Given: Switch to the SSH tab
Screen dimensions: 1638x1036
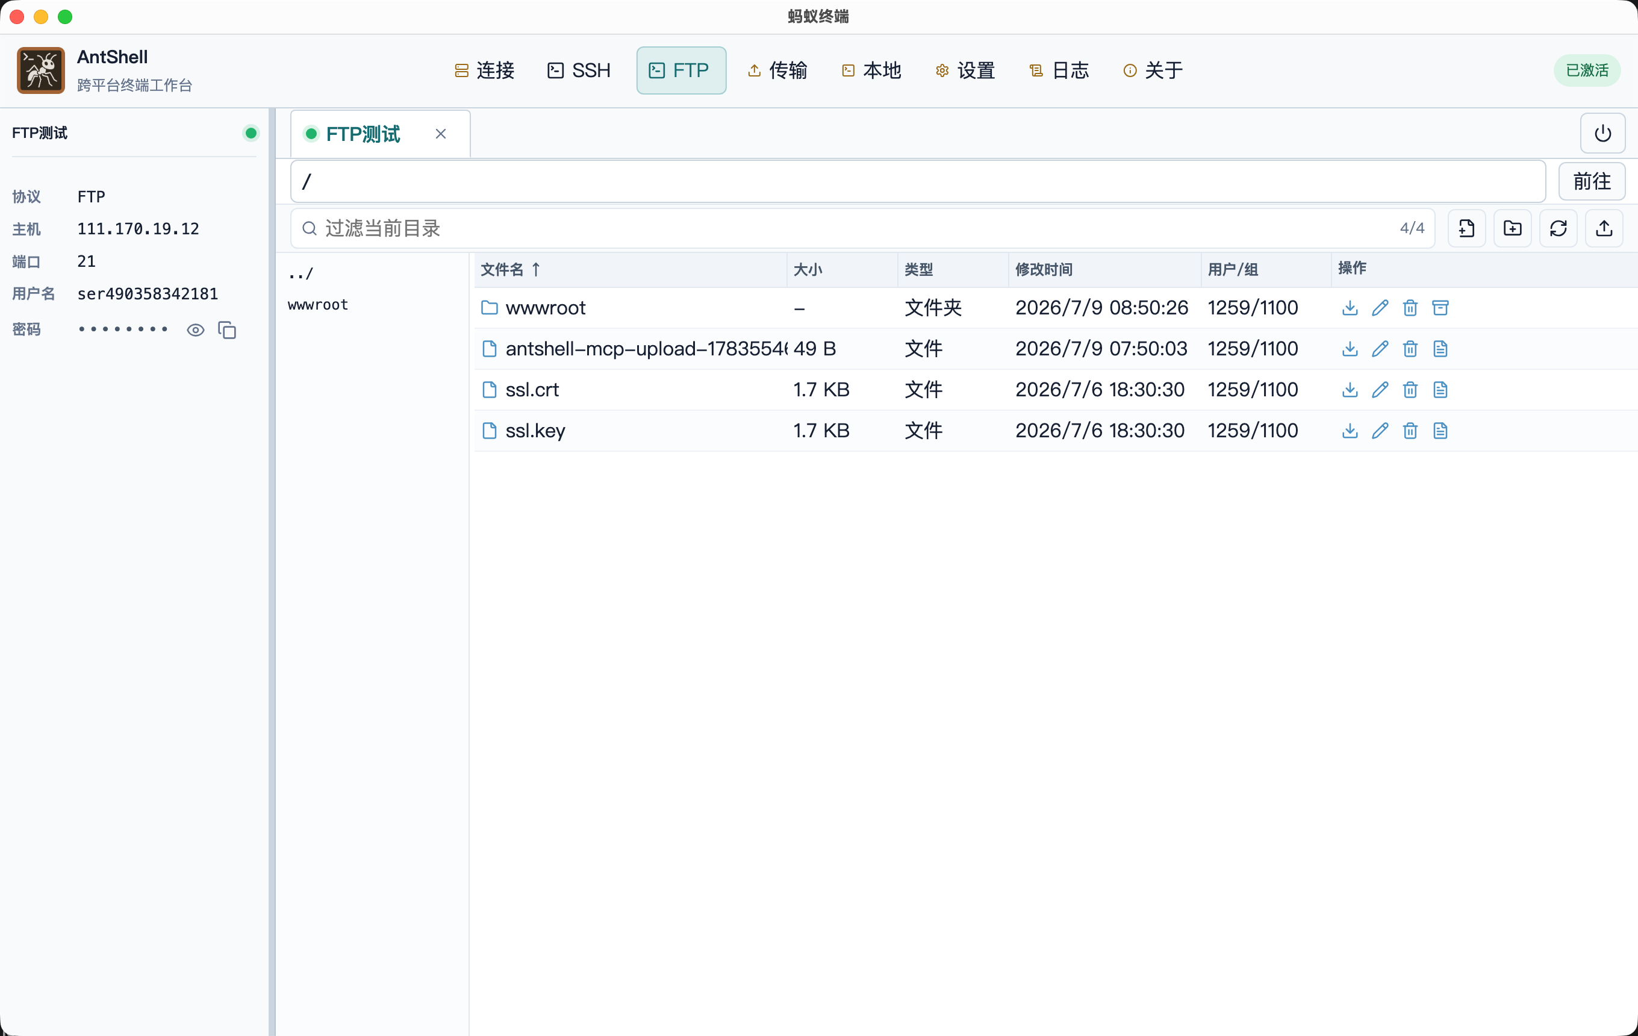Looking at the screenshot, I should [x=579, y=70].
